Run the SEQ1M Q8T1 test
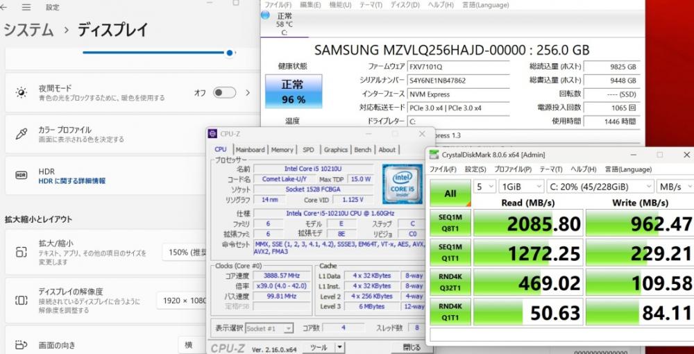The height and width of the screenshot is (354, 694). point(450,223)
